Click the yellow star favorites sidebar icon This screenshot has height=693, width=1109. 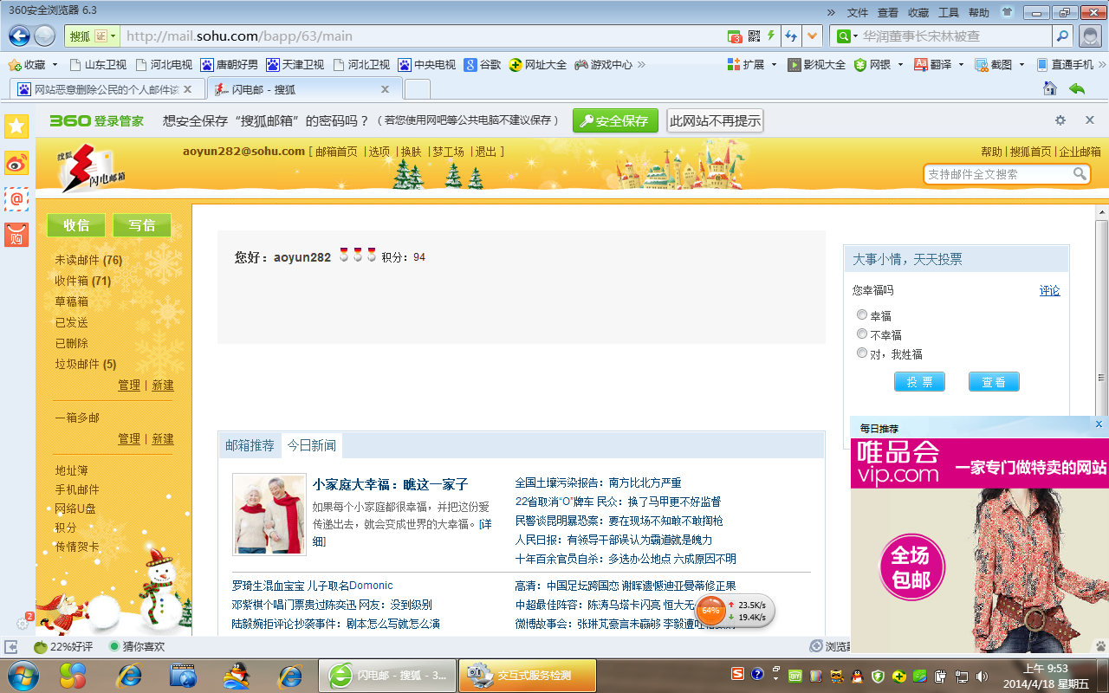coord(16,126)
